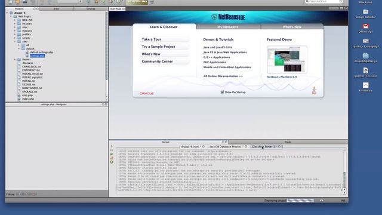Select the drupal tar.gz archive on desktop
The image size is (382, 215).
point(365,58)
